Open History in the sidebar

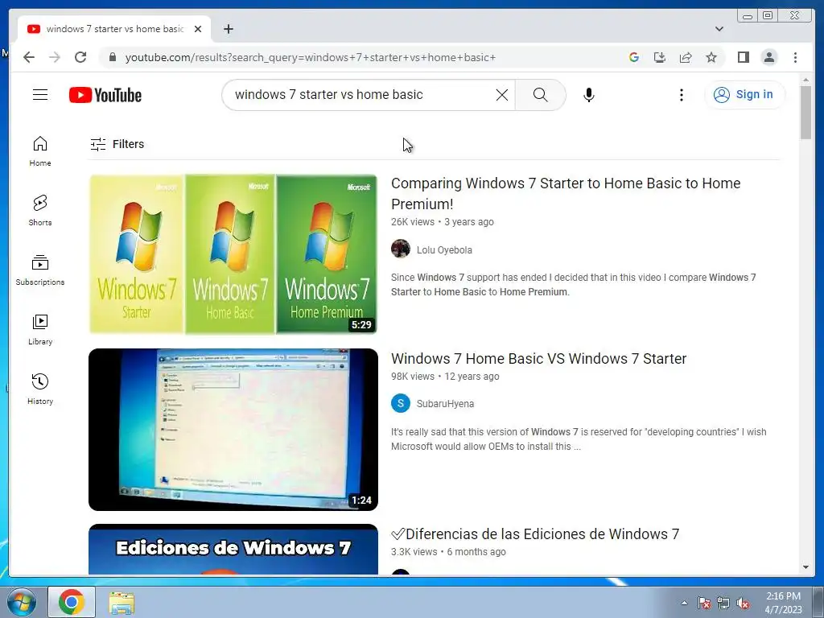[x=40, y=389]
